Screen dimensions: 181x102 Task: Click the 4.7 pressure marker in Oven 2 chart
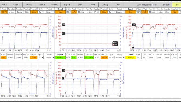point(63,34)
